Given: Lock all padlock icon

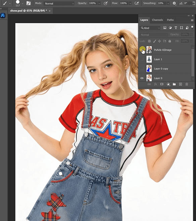Looking at the screenshot, I should point(170,41).
